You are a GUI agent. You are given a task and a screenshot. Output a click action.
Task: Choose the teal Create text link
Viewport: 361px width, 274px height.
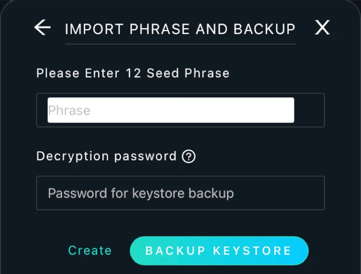tap(90, 250)
